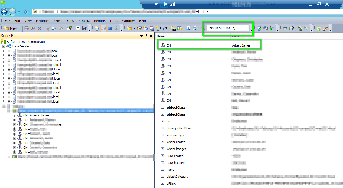Open the Server menu
343x188 pixels.
[58, 21]
